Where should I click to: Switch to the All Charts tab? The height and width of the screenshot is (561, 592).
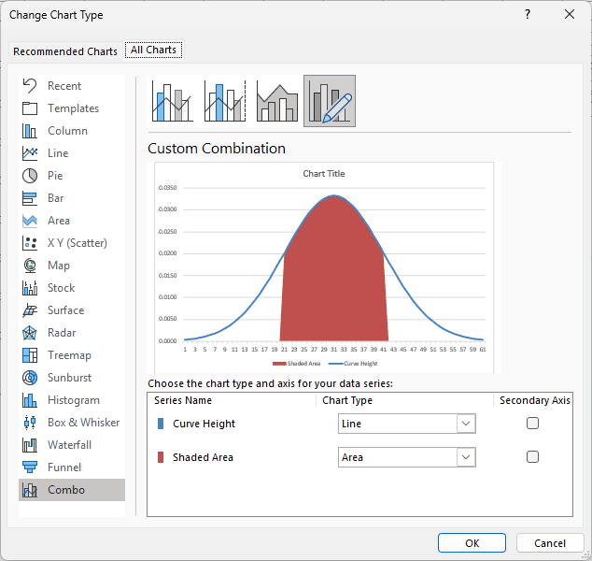pyautogui.click(x=154, y=50)
